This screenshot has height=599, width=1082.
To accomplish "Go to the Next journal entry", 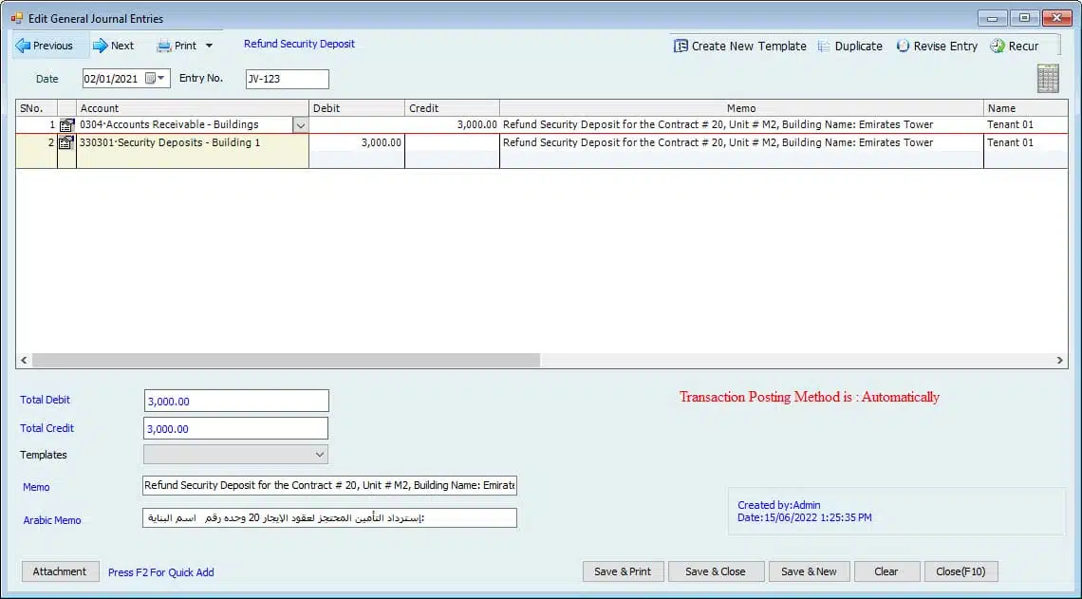I will (113, 46).
